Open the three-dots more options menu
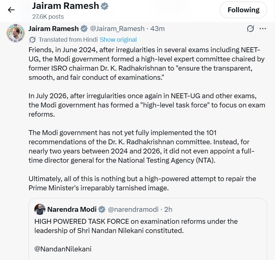This screenshot has width=275, height=260. (x=262, y=29)
